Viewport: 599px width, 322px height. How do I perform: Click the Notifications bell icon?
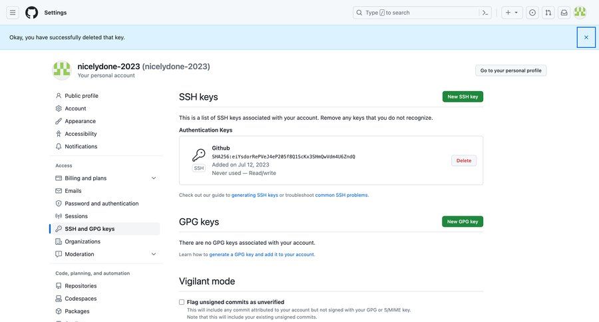(x=59, y=146)
